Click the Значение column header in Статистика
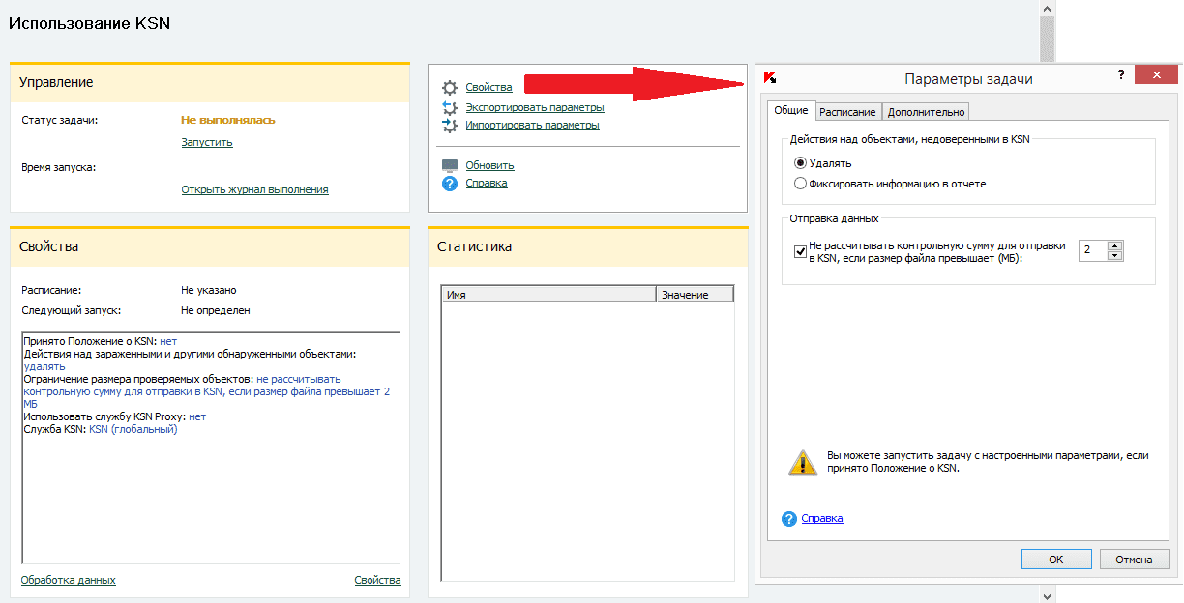The image size is (1184, 603). pos(695,295)
